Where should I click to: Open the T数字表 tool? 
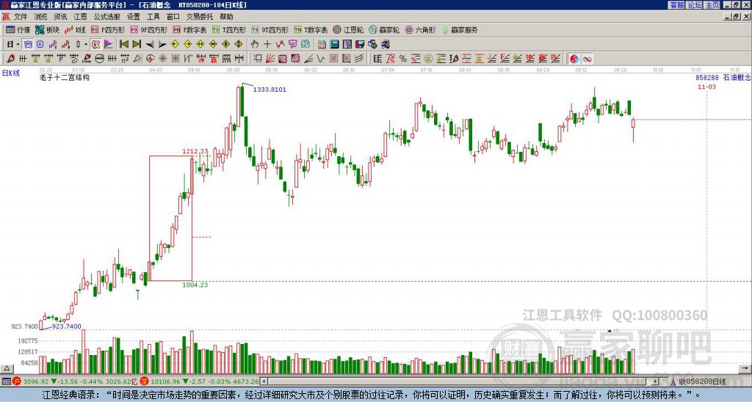coord(311,29)
